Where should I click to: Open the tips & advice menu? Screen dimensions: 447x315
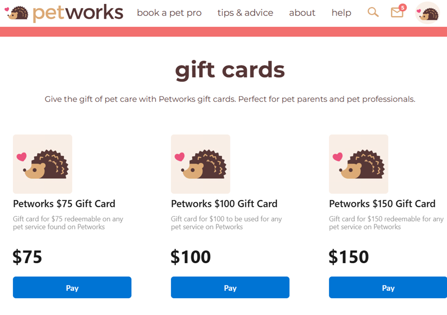245,13
